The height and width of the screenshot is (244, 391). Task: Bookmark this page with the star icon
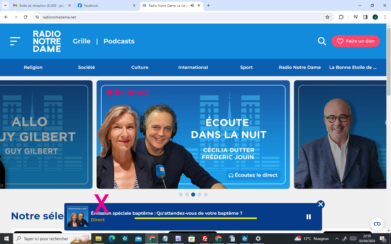(327, 17)
